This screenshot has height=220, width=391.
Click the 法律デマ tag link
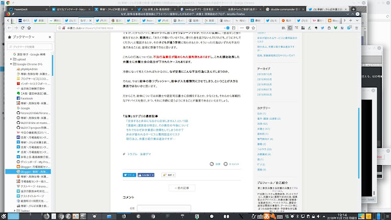pos(145,154)
